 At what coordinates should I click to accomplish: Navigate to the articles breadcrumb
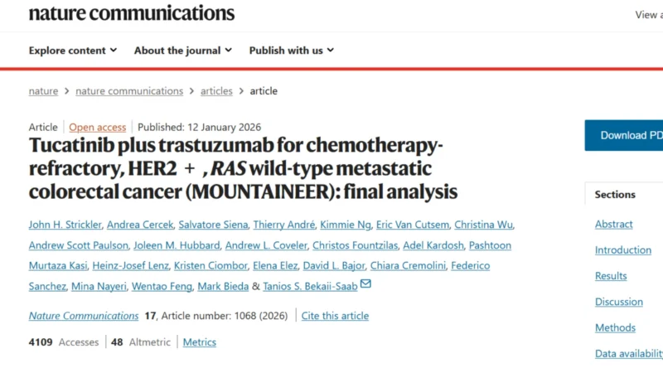[x=216, y=91]
